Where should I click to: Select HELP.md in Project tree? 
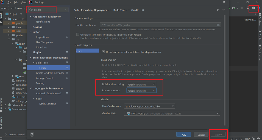tap(20, 97)
